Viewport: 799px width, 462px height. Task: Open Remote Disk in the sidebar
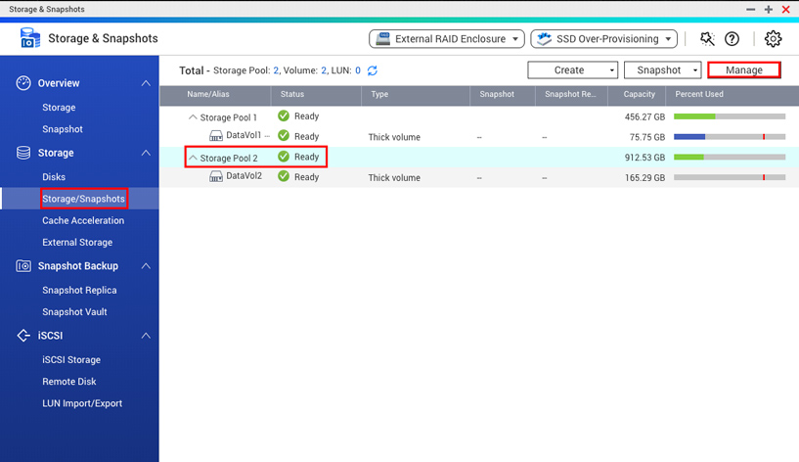point(69,382)
